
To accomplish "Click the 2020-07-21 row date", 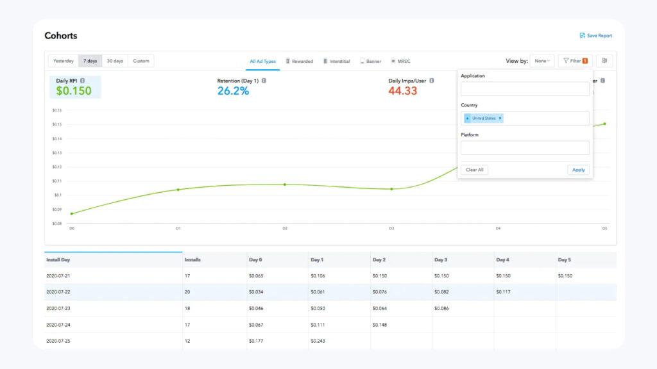I will pos(58,276).
